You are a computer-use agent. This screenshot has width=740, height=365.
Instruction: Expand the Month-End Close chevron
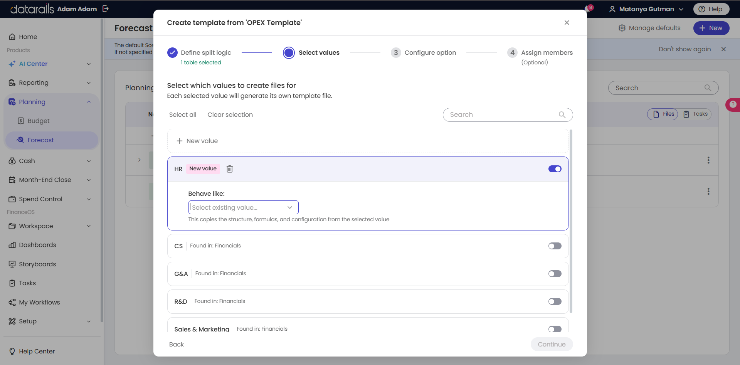(x=89, y=180)
